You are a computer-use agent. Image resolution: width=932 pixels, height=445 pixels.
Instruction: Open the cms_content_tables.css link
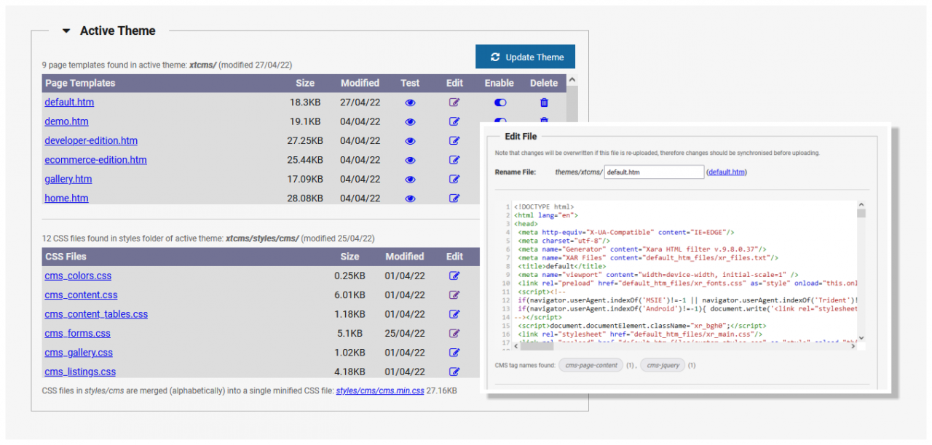[96, 315]
